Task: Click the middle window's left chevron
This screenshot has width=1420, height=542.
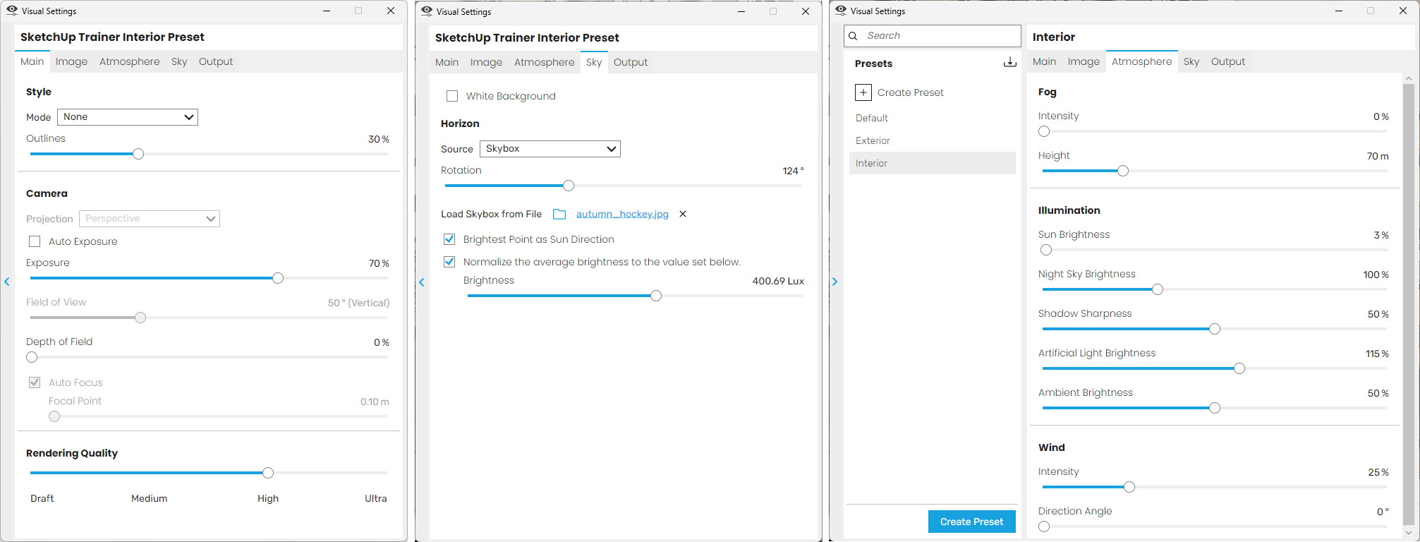Action: [422, 282]
